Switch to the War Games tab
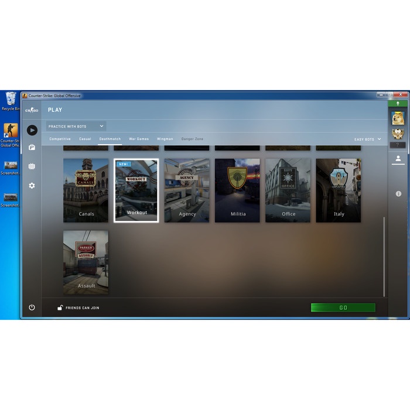Viewport: 410px width, 410px height. coord(139,139)
